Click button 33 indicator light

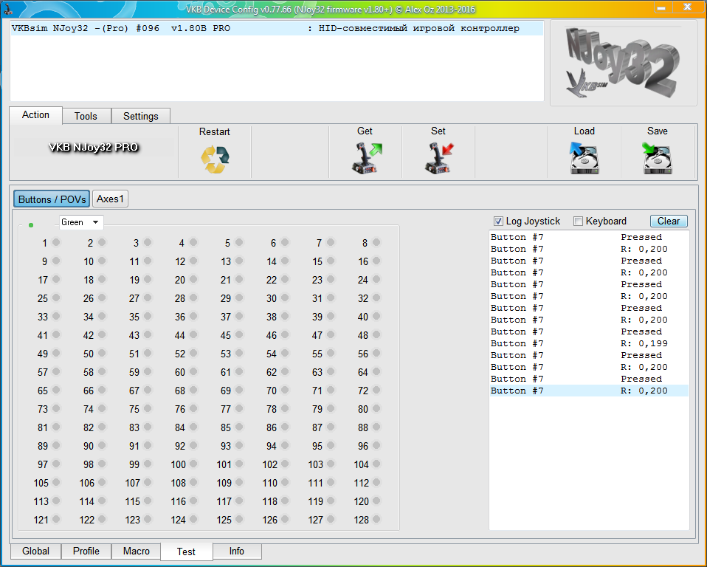56,316
